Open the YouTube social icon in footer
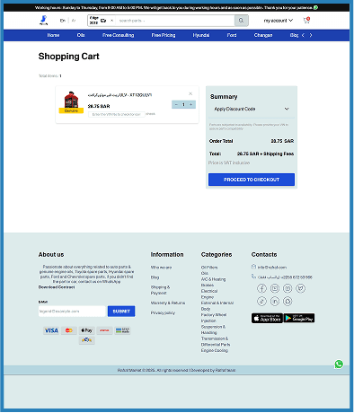Screen dimensions: 354x413 275,288
